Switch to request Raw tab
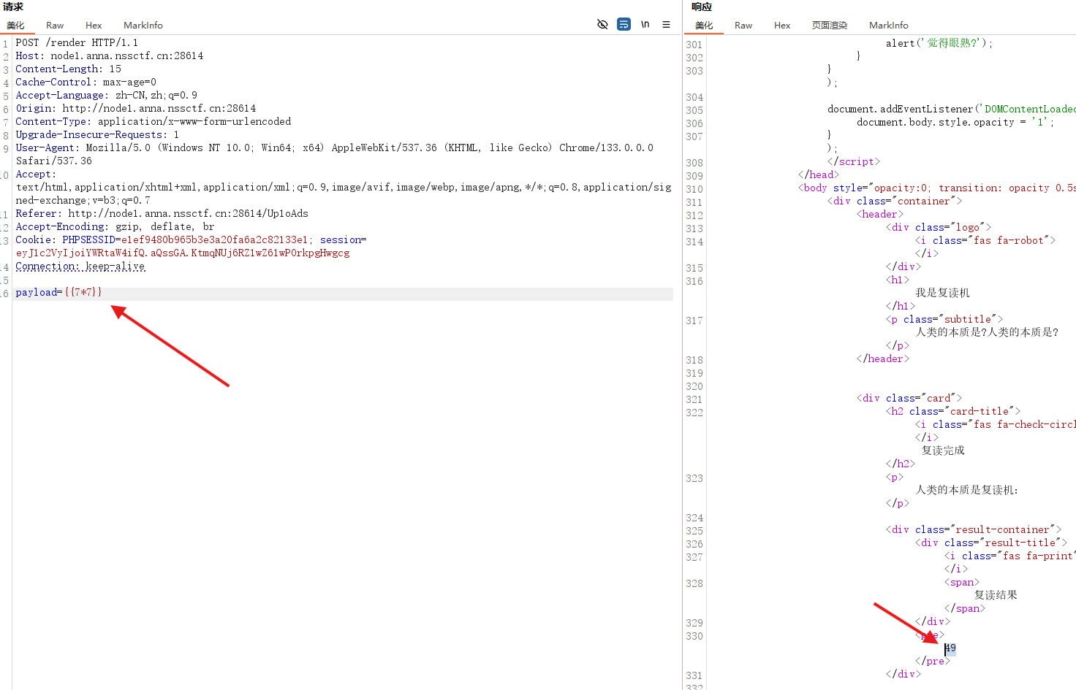 [x=55, y=25]
